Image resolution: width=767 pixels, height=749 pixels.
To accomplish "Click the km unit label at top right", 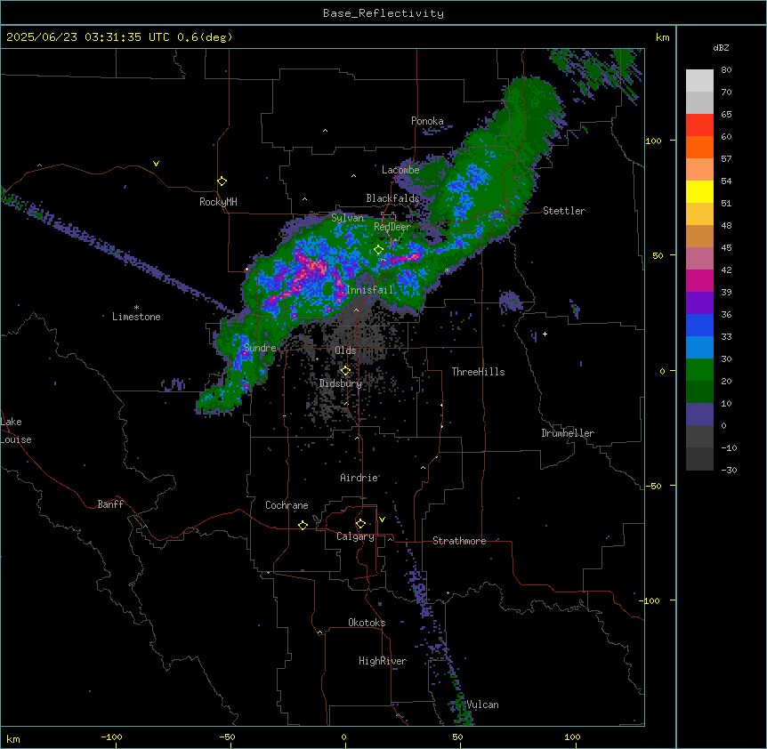I will (662, 37).
